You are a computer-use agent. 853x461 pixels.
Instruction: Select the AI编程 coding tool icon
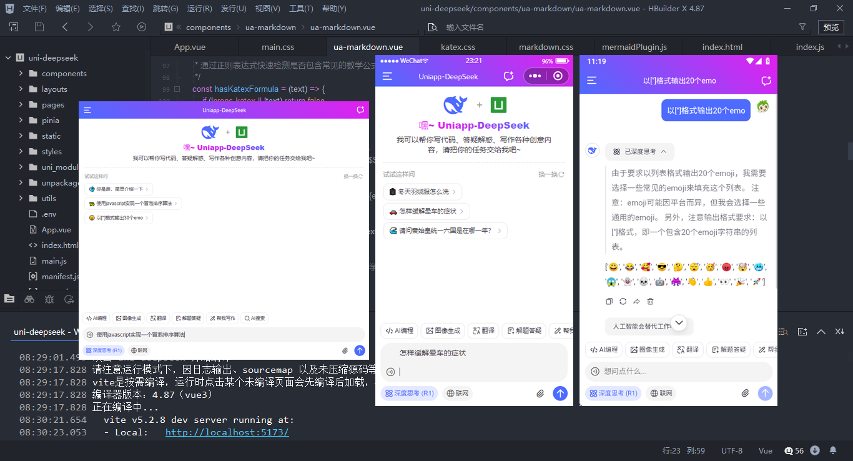click(96, 318)
